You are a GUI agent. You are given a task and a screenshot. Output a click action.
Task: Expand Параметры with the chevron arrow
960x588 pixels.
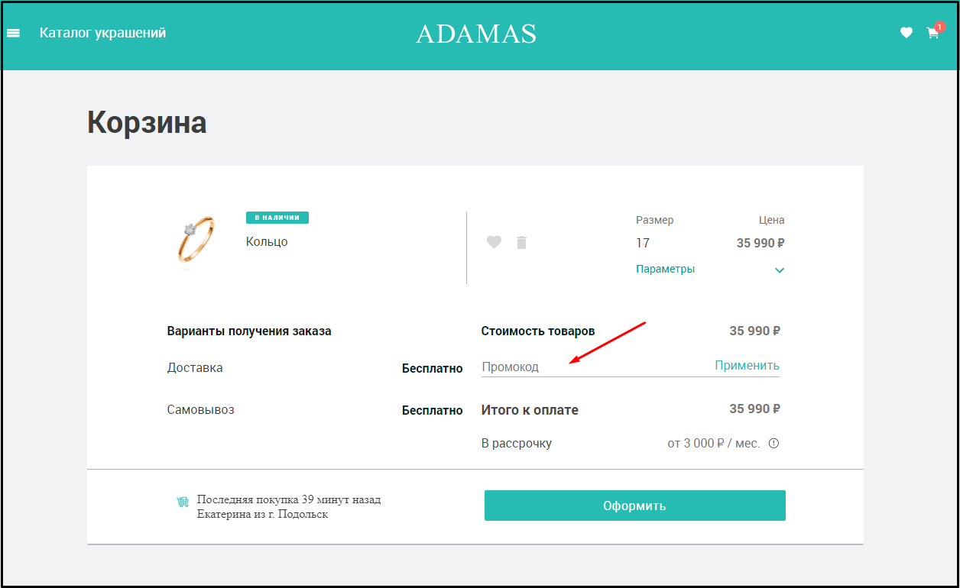780,270
